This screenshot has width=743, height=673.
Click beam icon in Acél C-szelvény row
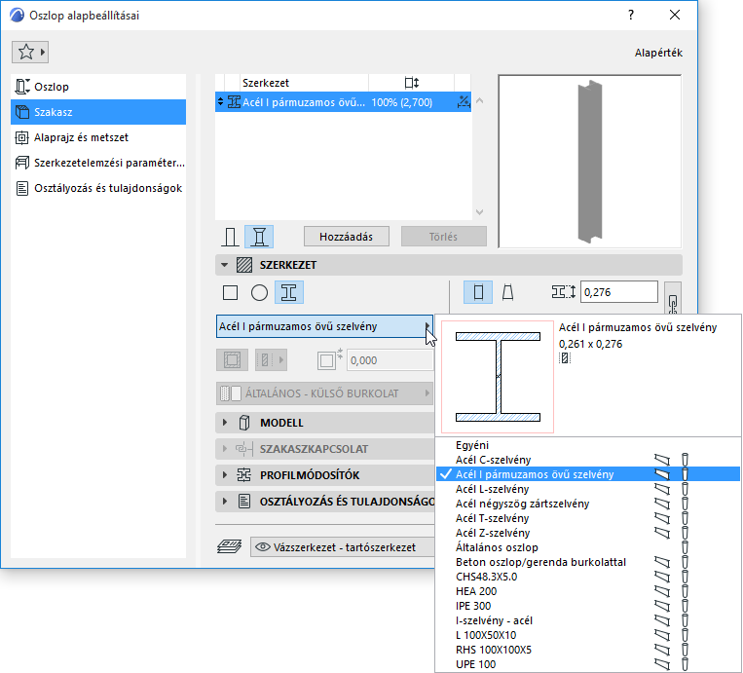(662, 460)
